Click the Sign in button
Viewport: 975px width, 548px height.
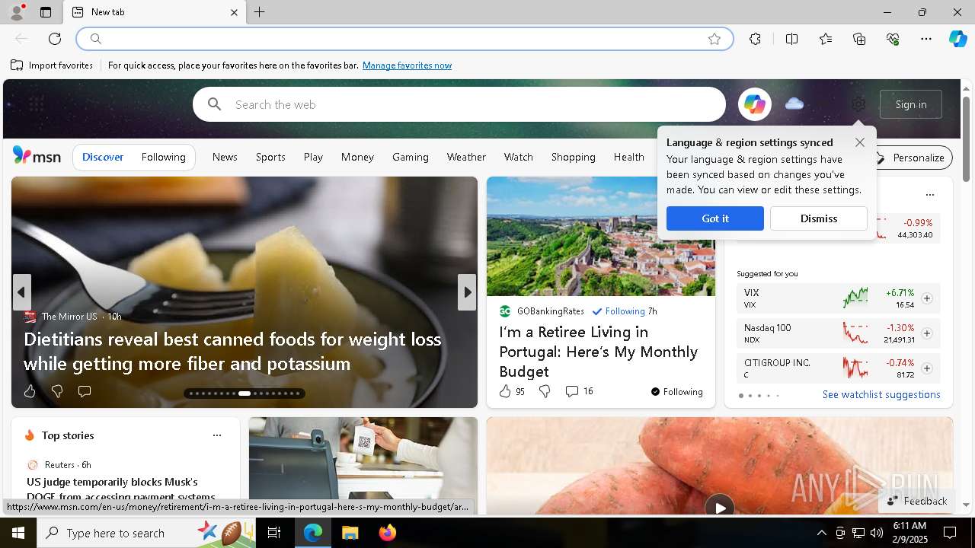pos(911,104)
